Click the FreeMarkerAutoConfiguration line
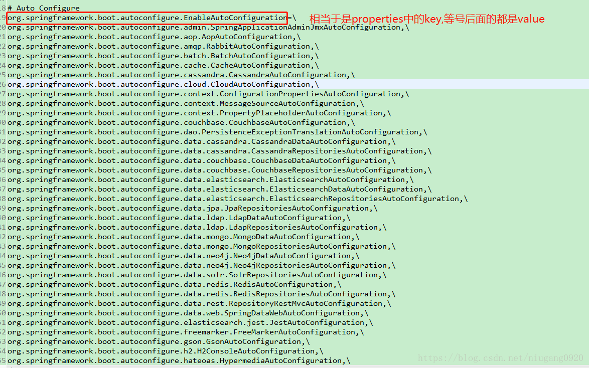 pos(186,332)
